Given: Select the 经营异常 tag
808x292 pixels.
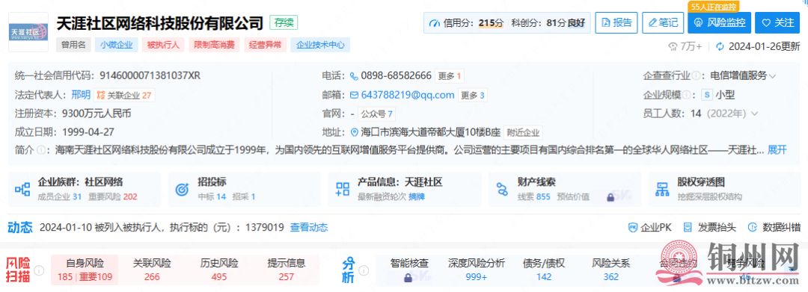Looking at the screenshot, I should [x=265, y=45].
